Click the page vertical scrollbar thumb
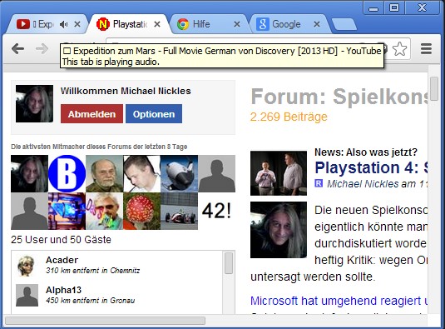This screenshot has height=329, width=445. click(433, 88)
